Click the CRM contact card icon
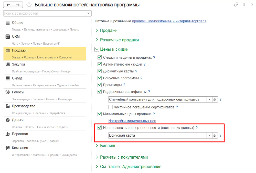256x173 pixels. click(x=8, y=36)
